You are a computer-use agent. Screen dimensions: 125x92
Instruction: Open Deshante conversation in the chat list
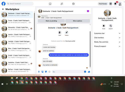pyautogui.click(x=17, y=14)
